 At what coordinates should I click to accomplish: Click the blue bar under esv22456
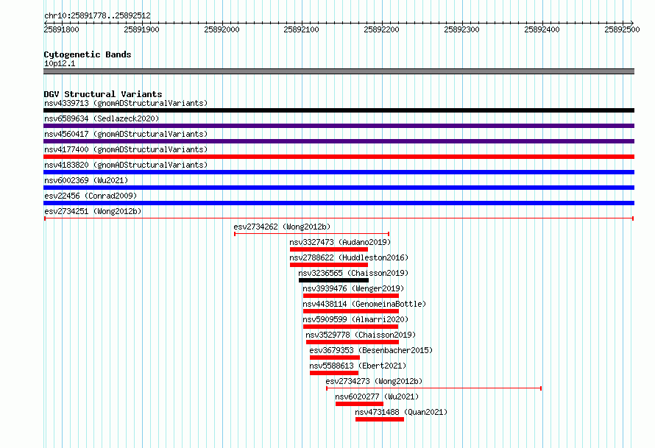339,203
